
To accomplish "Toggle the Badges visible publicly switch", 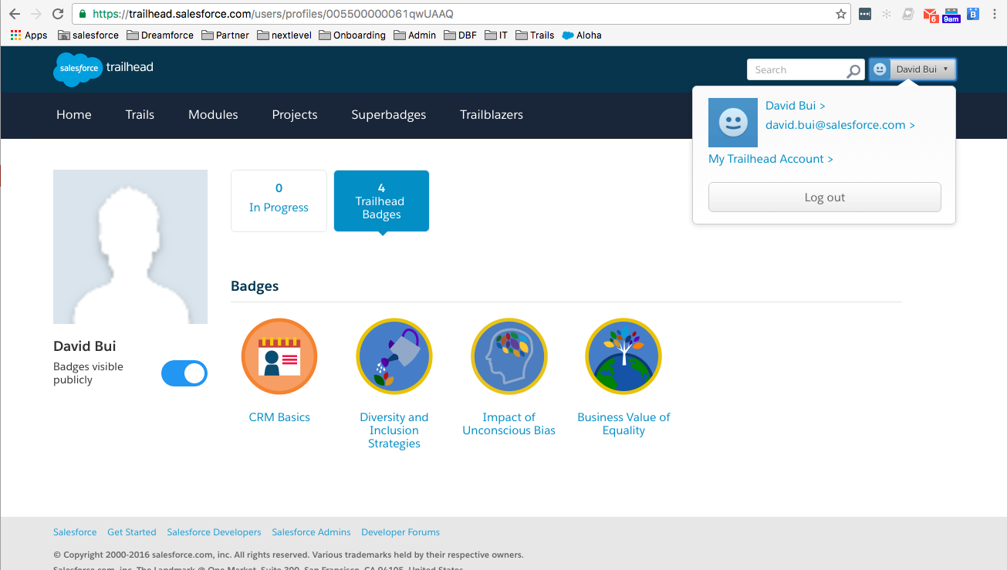I will [184, 373].
